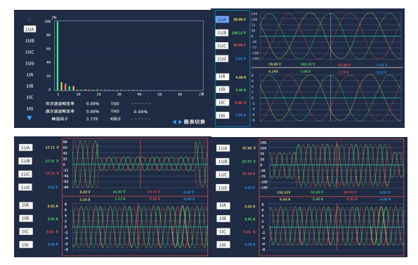This screenshot has width=418, height=265.
Task: Select 1UA in the harmonic channel list
Action: click(30, 29)
